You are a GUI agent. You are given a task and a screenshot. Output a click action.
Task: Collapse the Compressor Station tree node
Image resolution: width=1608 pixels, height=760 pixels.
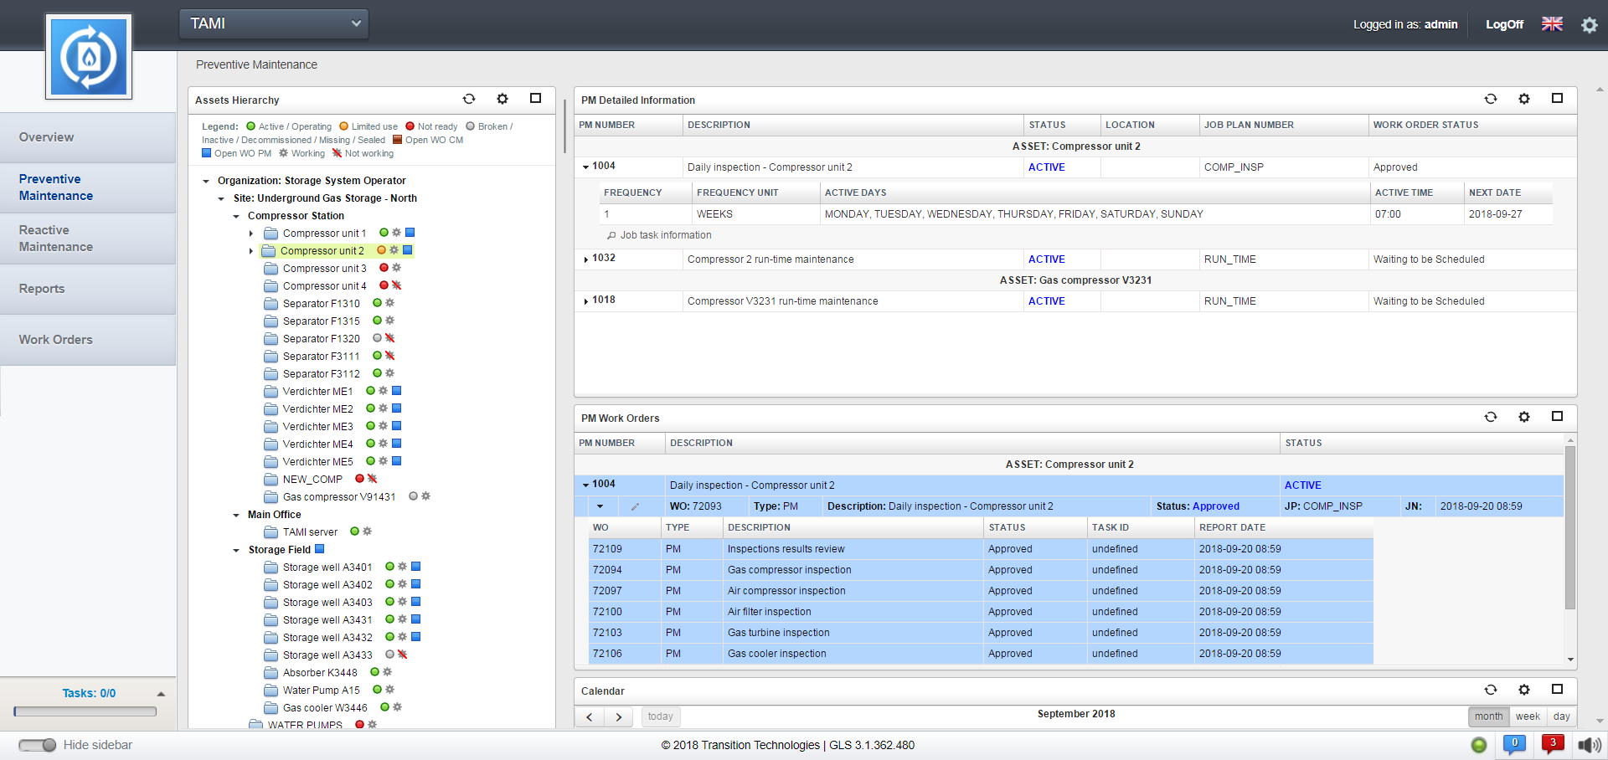(x=236, y=216)
